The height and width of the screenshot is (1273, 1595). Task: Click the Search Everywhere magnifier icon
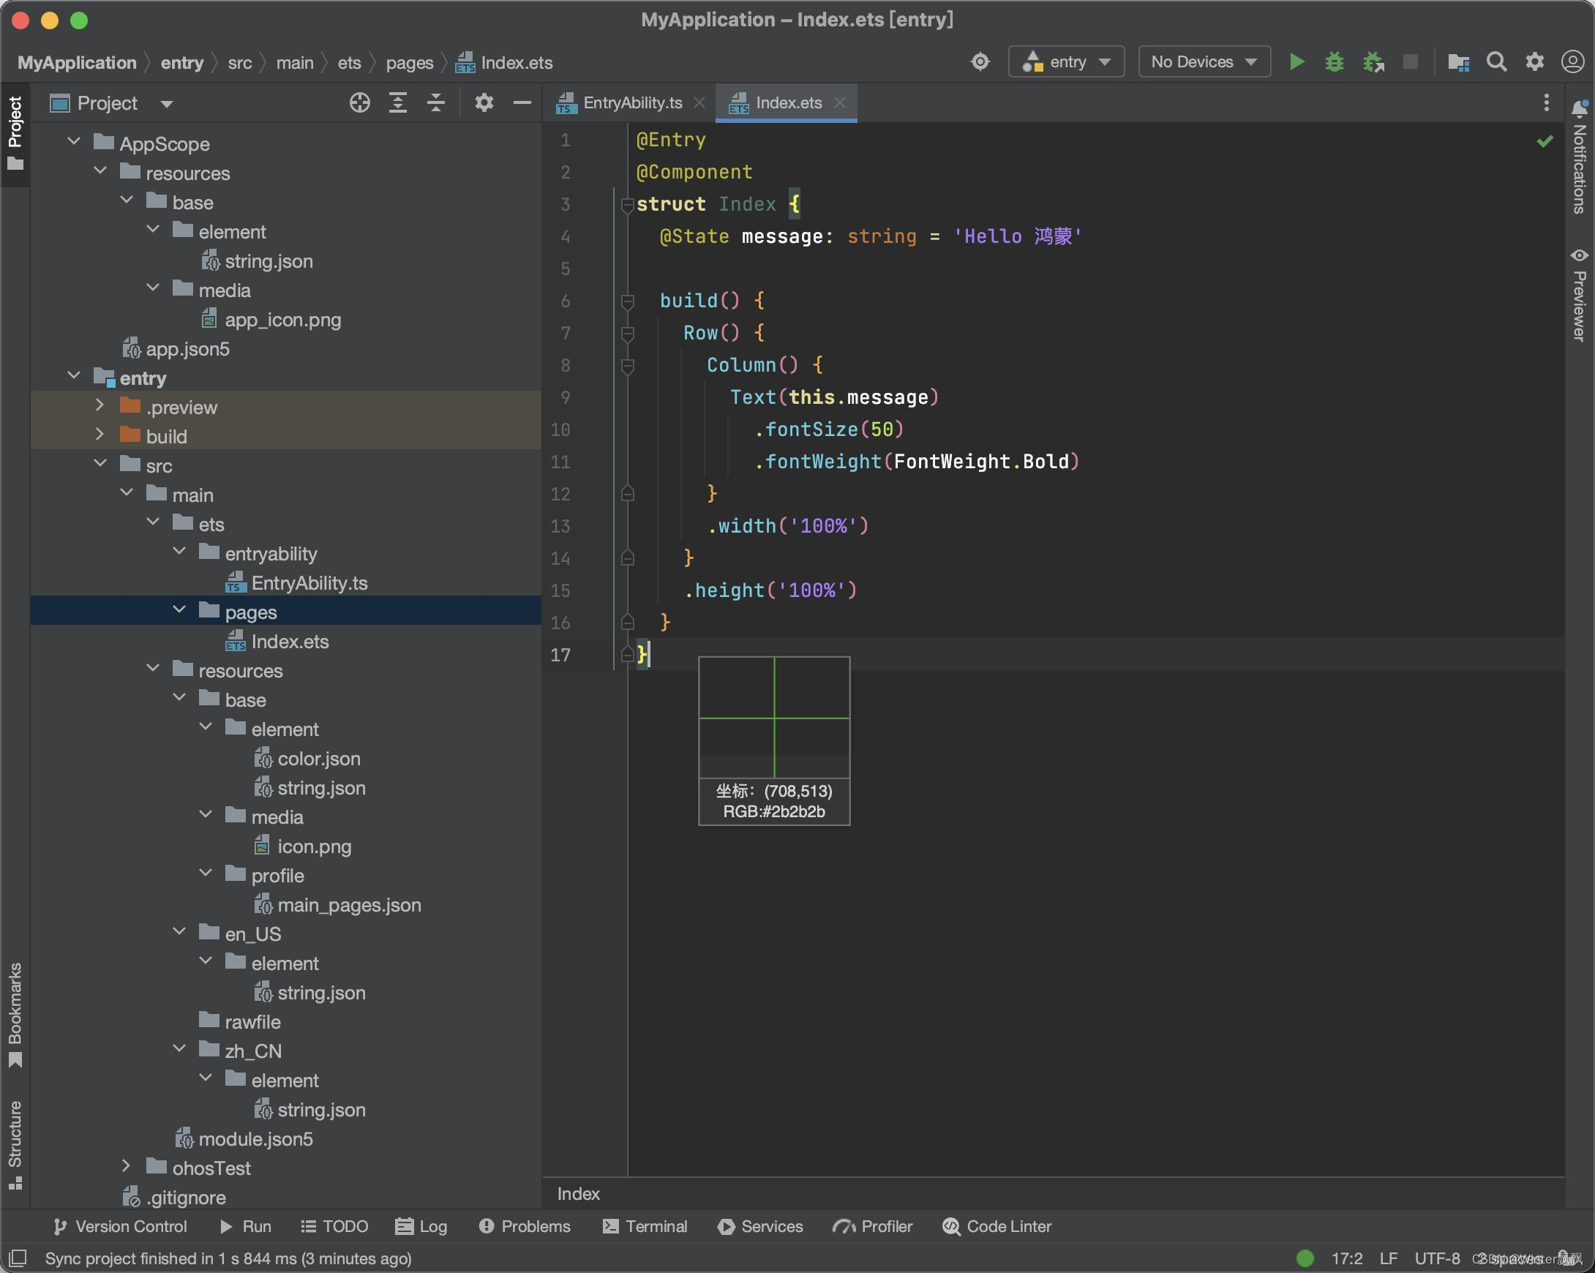coord(1496,62)
